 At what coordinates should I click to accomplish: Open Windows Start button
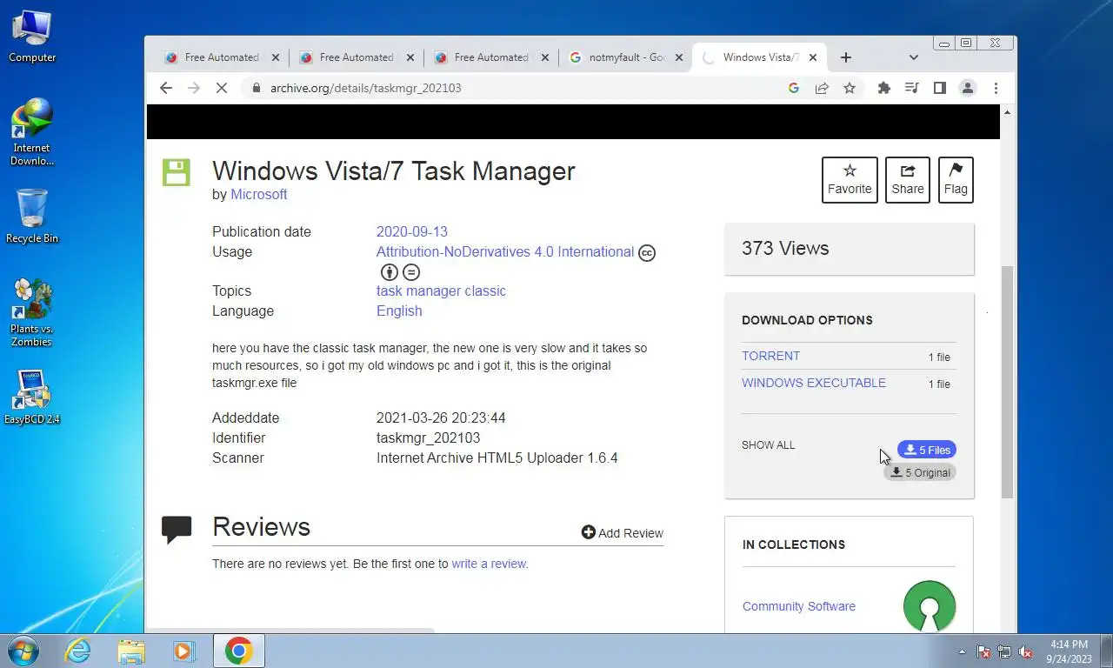(x=22, y=651)
